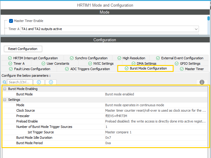The width and height of the screenshot is (211, 158).
Task: Select the 'Burst Mode Period' label
Action: click(x=30, y=143)
